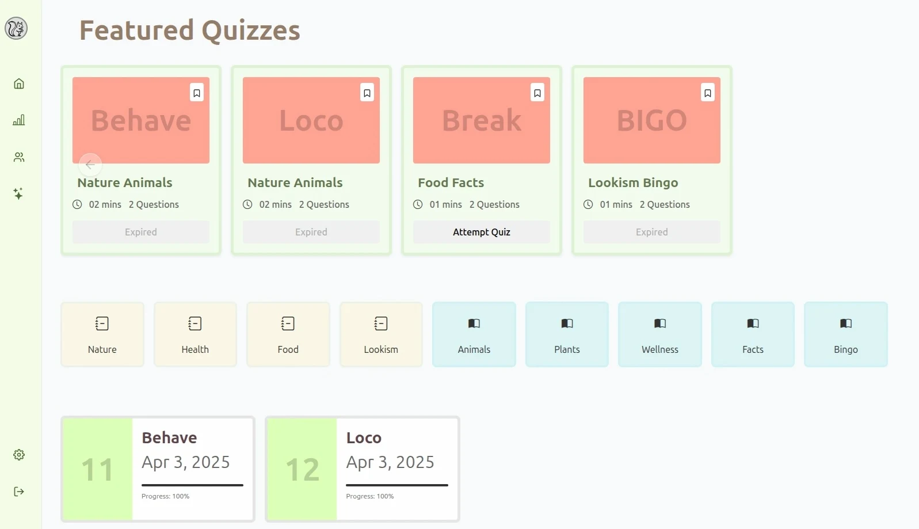Toggle bookmark on the Behave quiz
This screenshot has height=529, width=919.
pos(197,93)
